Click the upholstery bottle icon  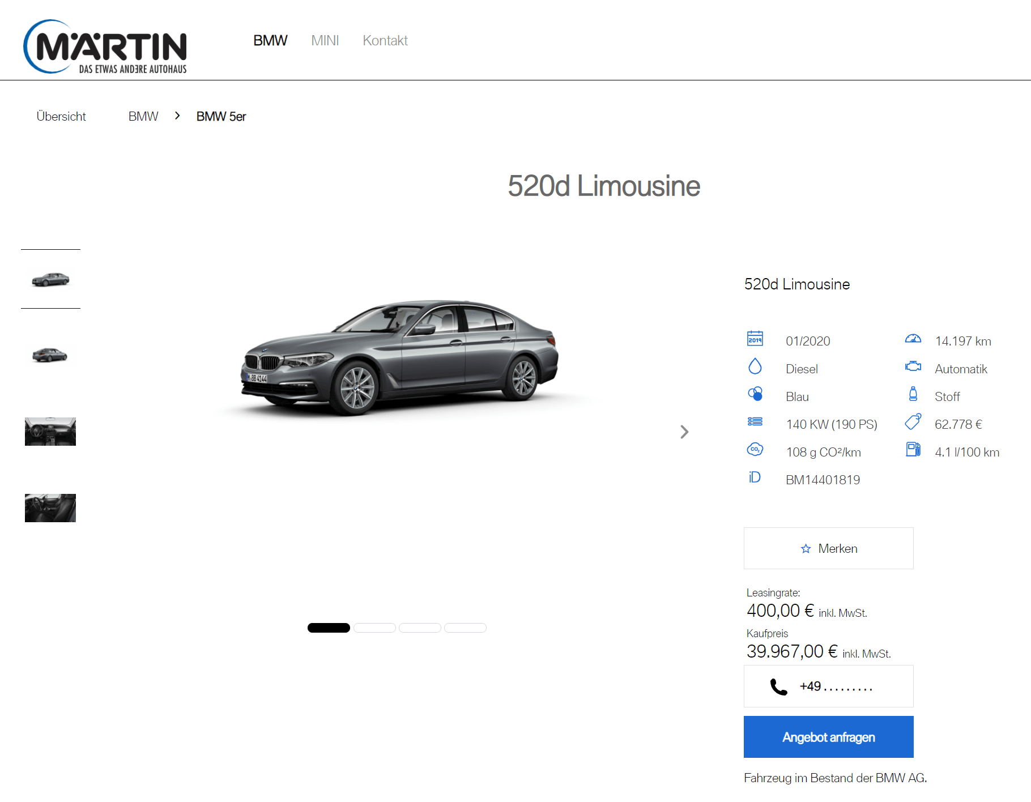point(913,394)
